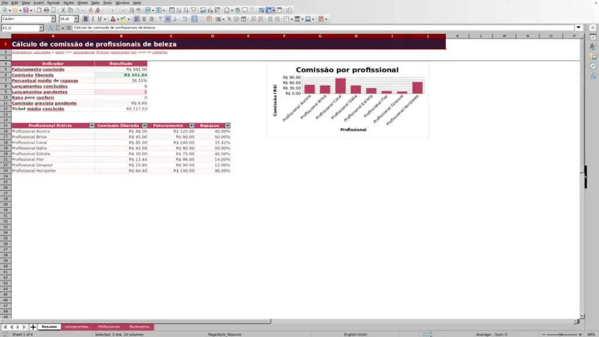Toggle Wrap Text for the cell
This screenshot has height=337, width=599.
(x=185, y=19)
